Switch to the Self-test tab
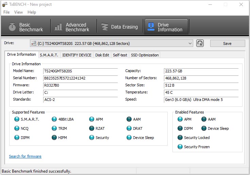250x175 pixels. click(x=120, y=55)
